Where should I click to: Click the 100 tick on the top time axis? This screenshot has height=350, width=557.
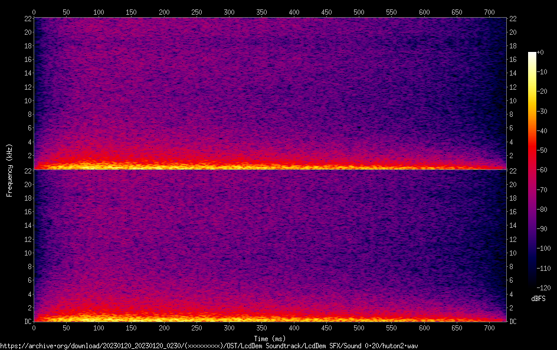[x=99, y=12]
